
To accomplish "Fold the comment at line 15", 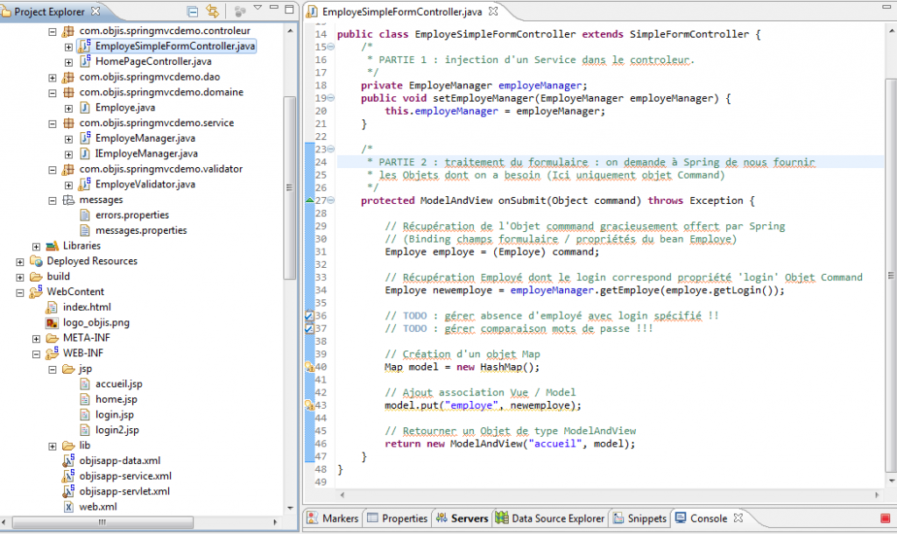I will point(330,47).
